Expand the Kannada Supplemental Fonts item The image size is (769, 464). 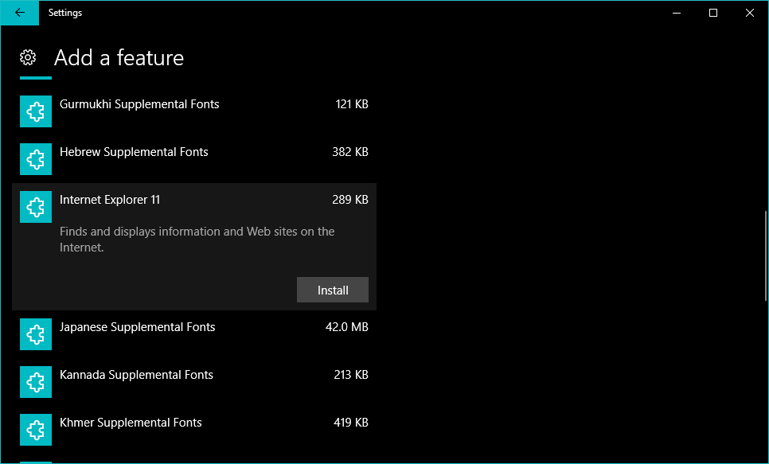point(136,375)
